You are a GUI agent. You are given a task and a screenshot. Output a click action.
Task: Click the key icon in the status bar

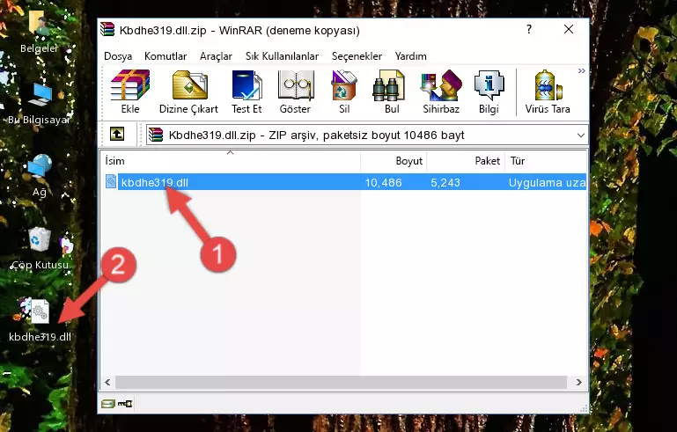(x=125, y=404)
